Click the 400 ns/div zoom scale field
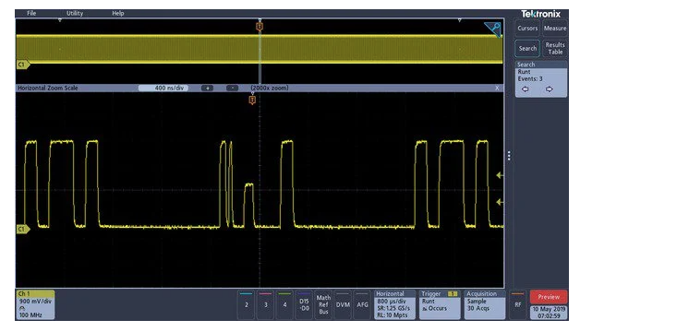 coord(163,89)
